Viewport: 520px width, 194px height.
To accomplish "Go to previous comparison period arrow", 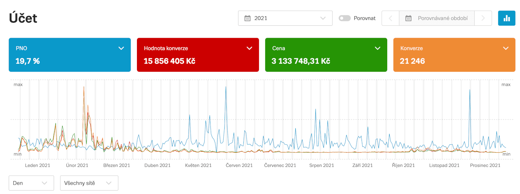I will [390, 18].
